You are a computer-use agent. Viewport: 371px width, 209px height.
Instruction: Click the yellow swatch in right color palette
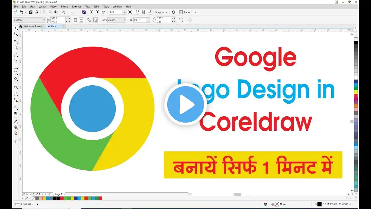tap(356, 92)
